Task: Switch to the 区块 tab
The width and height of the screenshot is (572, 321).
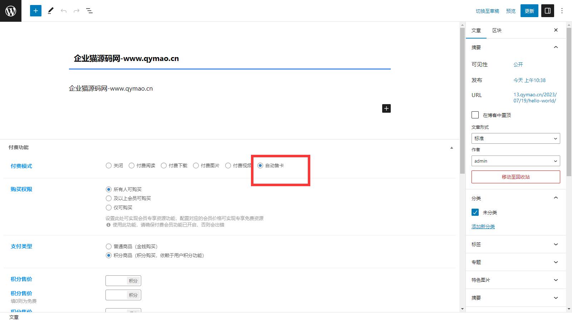Action: tap(497, 30)
